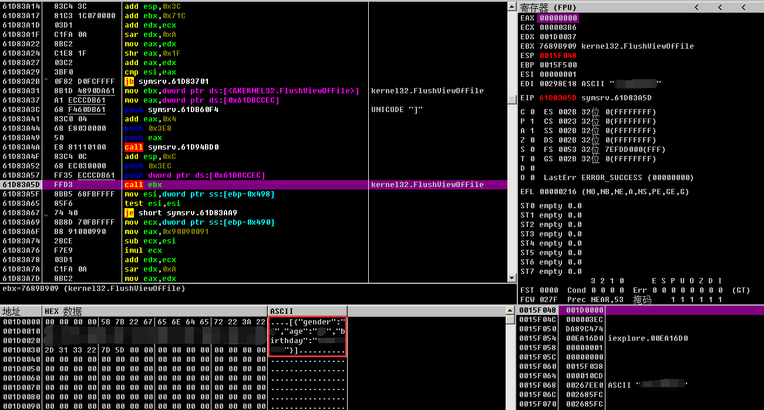Select the 'call symsrv.61D94BD0' instruction

click(x=171, y=147)
